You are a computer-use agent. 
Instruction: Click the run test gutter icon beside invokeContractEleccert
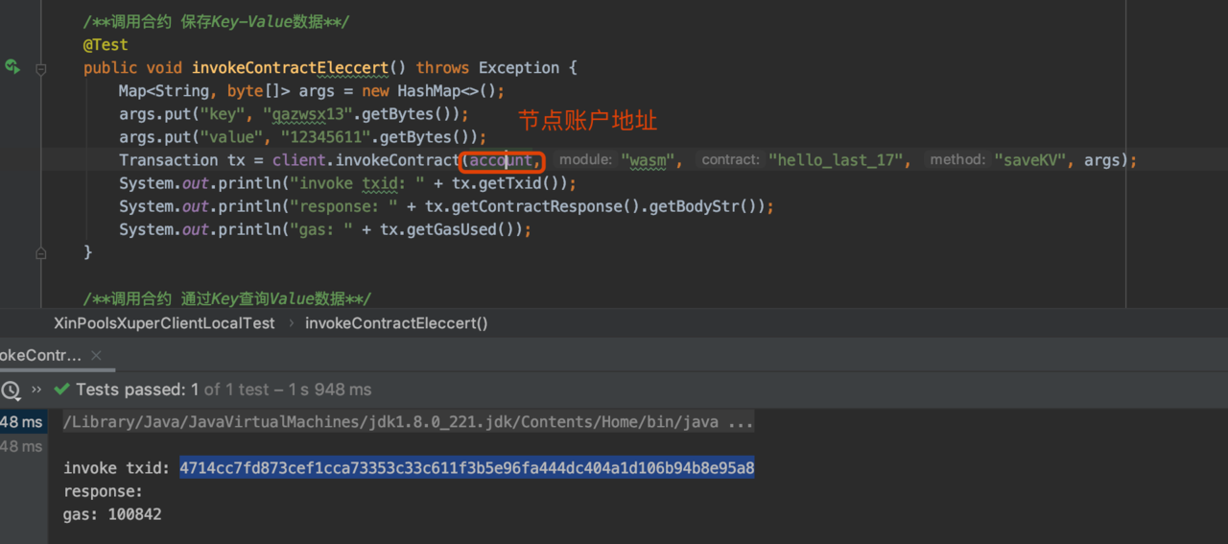pyautogui.click(x=12, y=67)
